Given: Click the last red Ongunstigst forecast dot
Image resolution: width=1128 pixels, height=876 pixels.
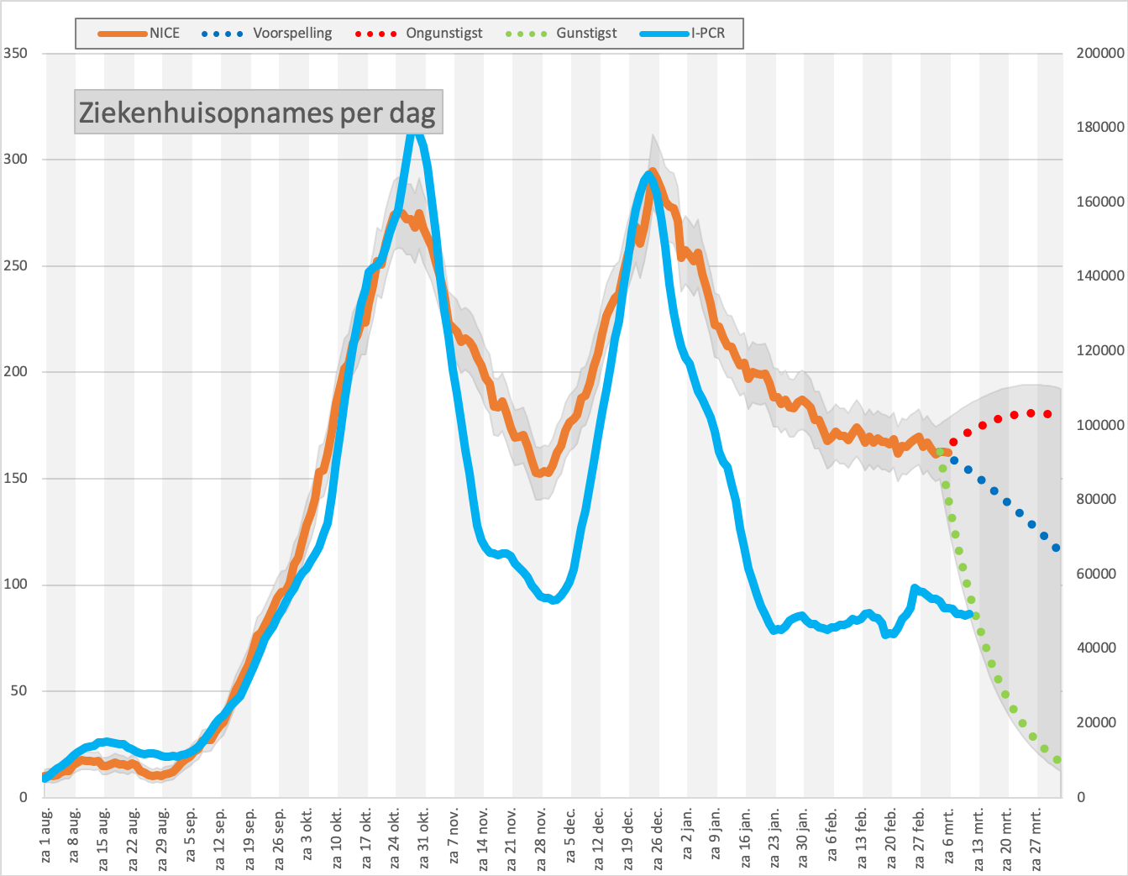Looking at the screenshot, I should coord(1047,414).
